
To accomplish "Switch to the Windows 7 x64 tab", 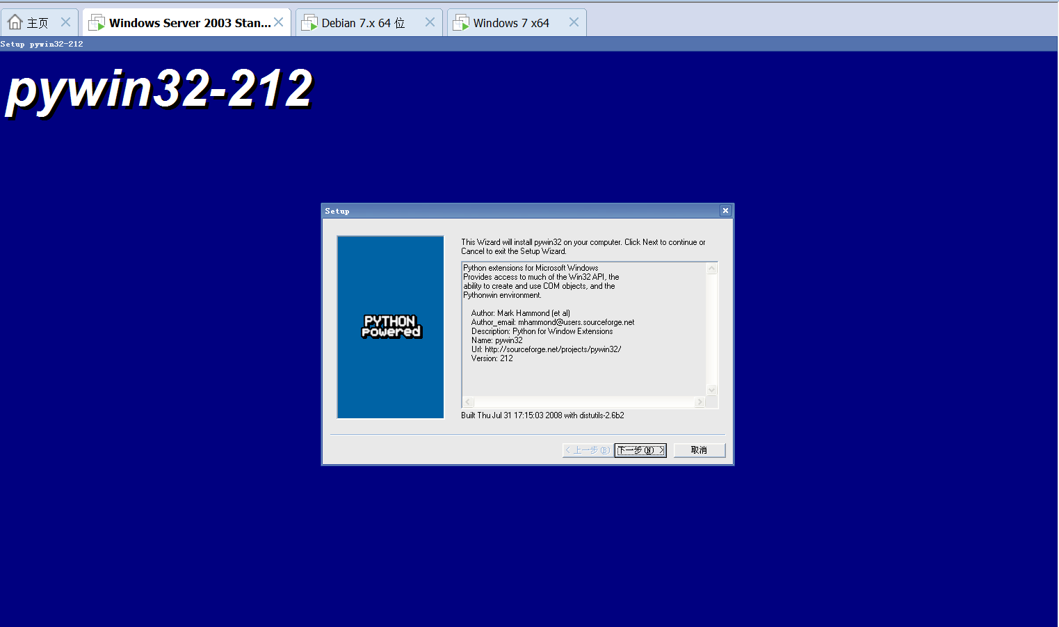I will click(516, 22).
